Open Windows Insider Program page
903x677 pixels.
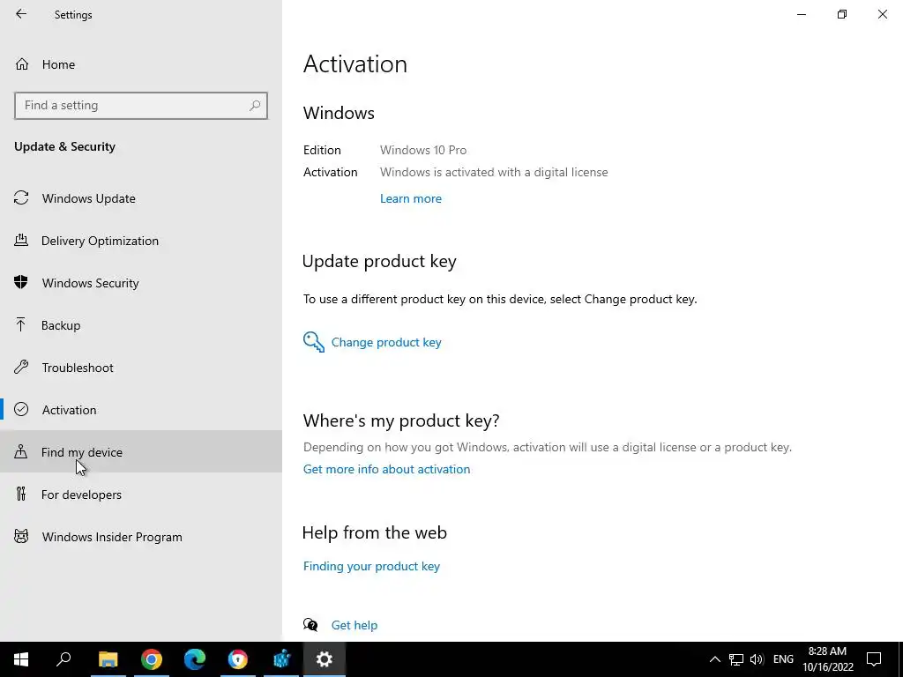[x=140, y=537]
